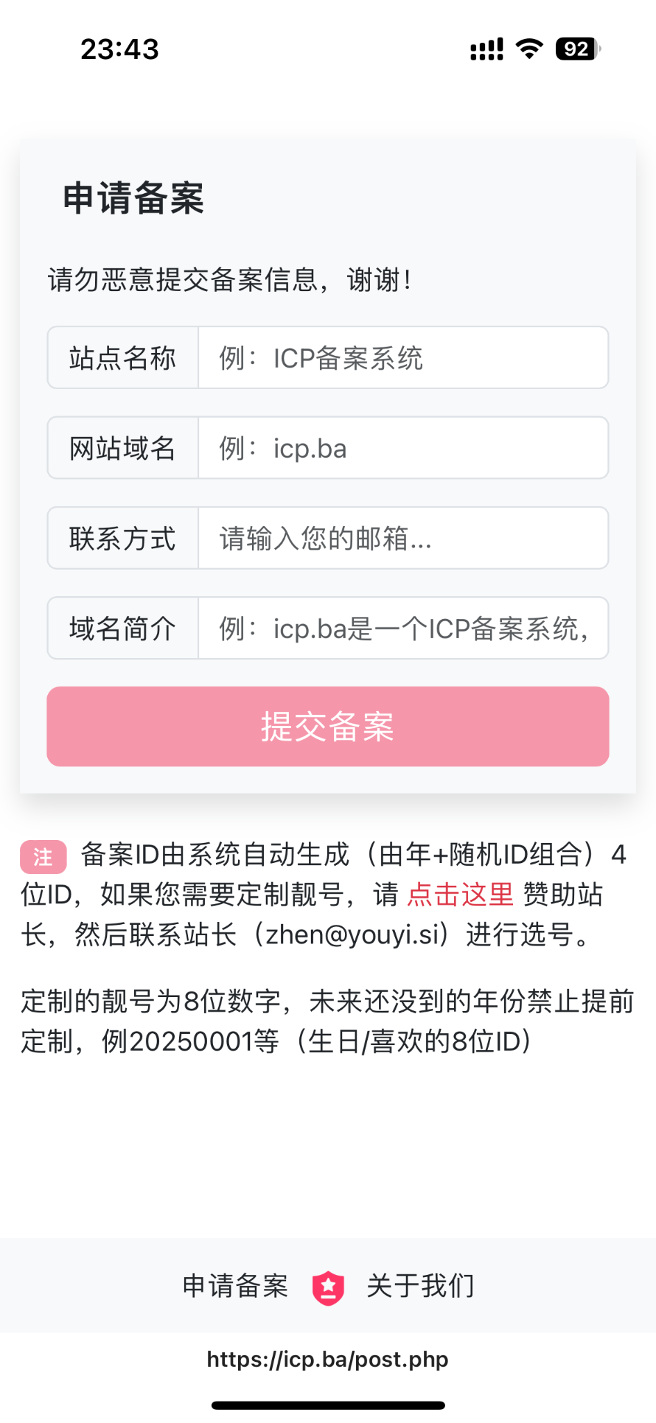
Task: Click the 站点名称 field label
Action: (123, 358)
